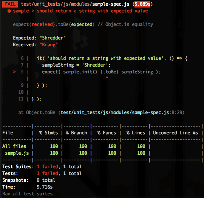Click the % Lines column header
Viewport: 204px width, 198px height.
click(136, 133)
